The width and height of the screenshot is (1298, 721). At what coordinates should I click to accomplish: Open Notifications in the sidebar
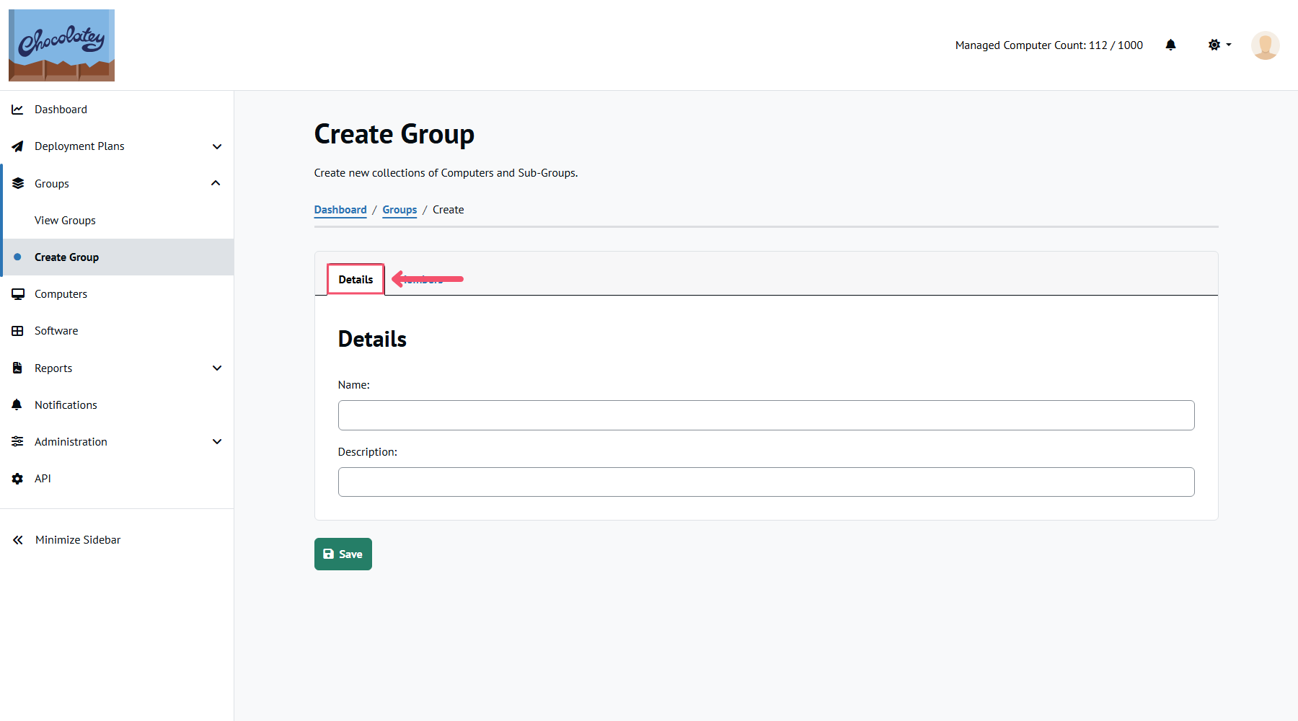click(x=117, y=404)
